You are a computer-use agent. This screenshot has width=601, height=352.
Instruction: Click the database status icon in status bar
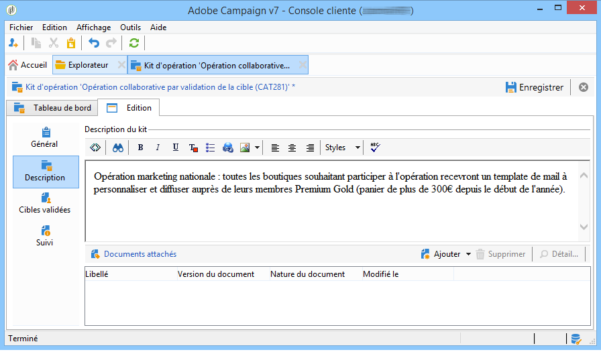(x=576, y=339)
